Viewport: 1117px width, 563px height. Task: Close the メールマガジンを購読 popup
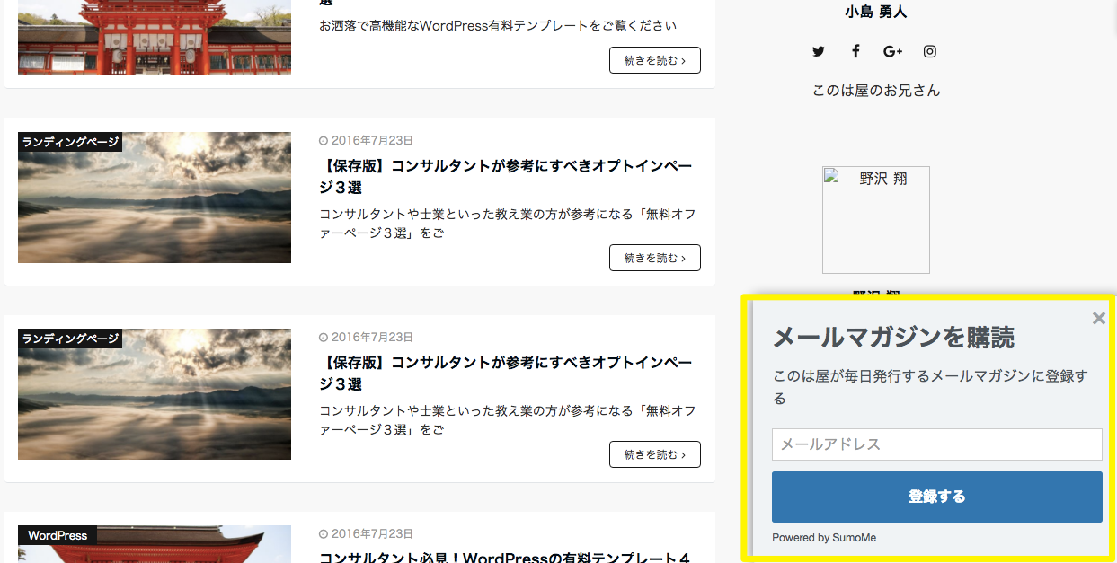(x=1098, y=318)
